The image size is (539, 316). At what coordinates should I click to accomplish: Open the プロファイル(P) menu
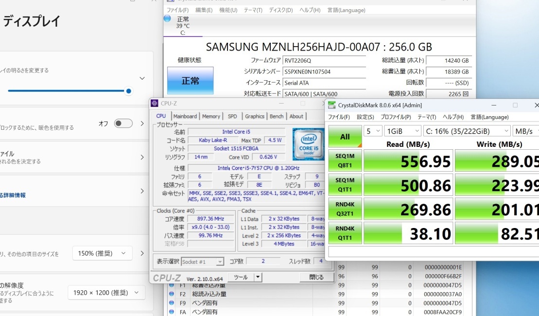click(396, 117)
